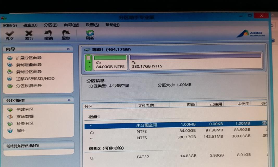The image size is (278, 167).
Task: Select 擦除数据 operation
Action: [25, 116]
